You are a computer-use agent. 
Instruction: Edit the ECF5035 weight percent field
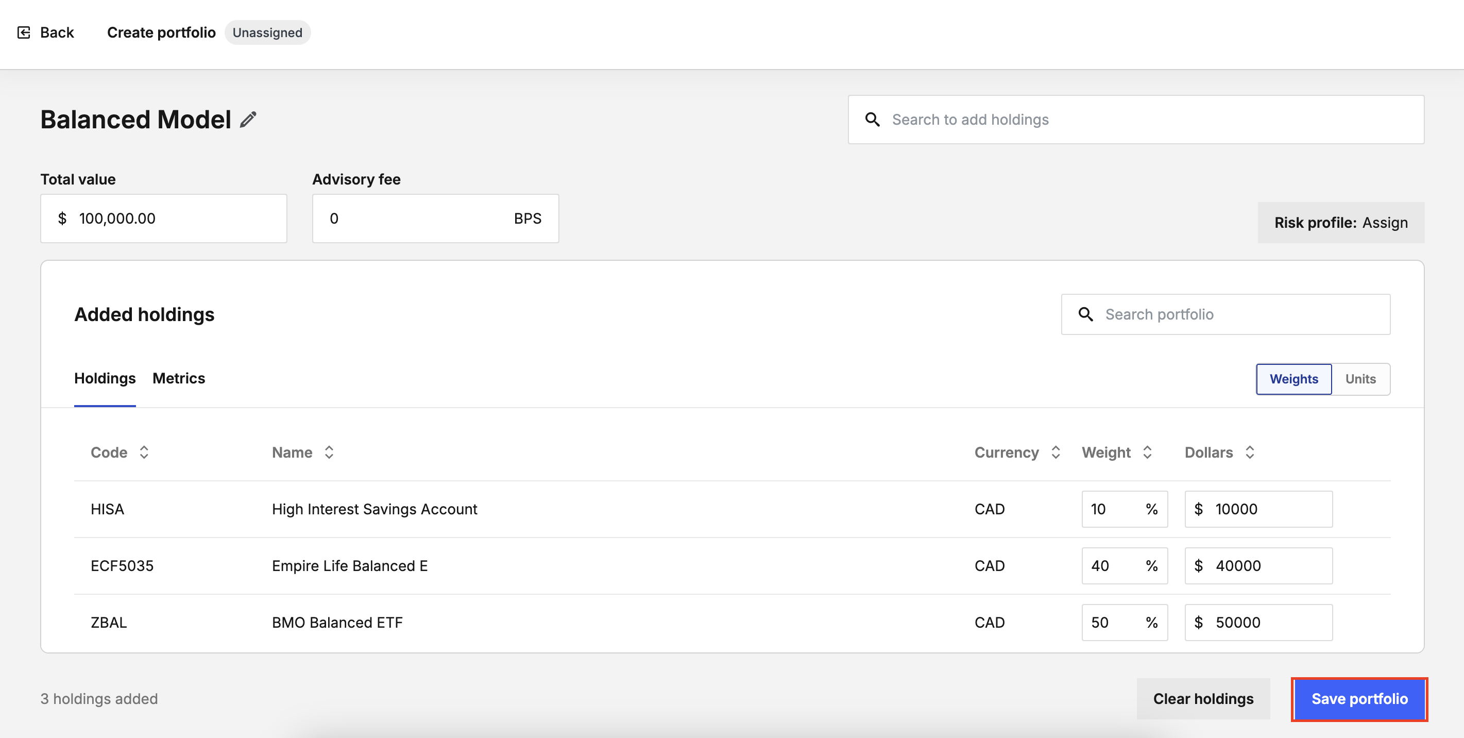1124,566
